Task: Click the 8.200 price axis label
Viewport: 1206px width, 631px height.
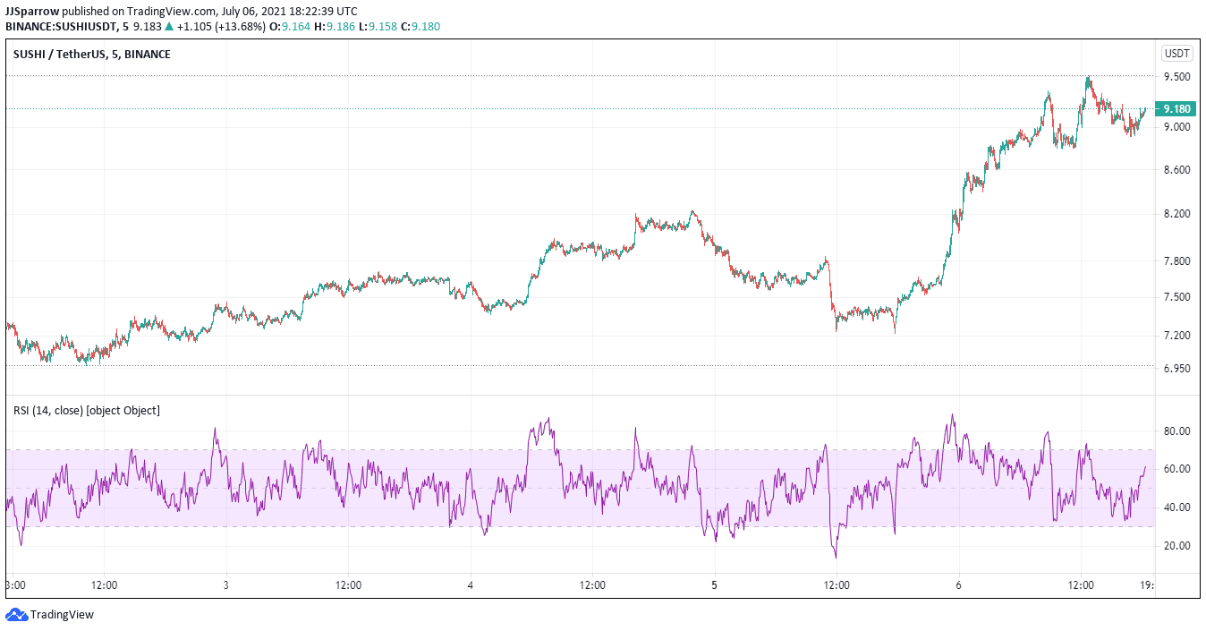Action: [x=1176, y=214]
